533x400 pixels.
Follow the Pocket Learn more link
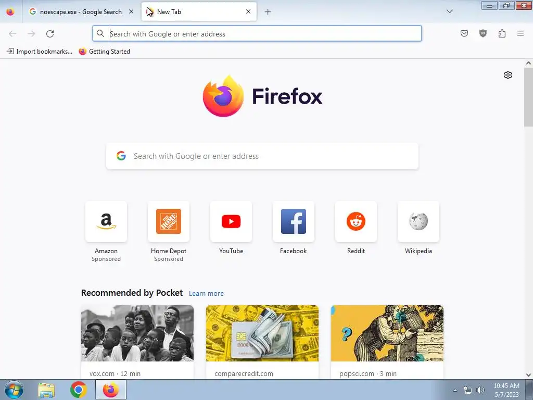(206, 294)
